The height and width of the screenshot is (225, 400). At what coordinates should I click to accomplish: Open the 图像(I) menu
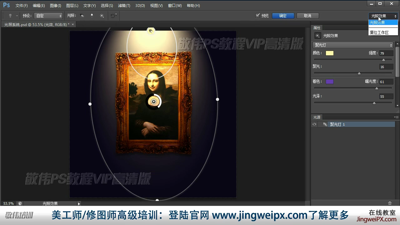click(56, 6)
